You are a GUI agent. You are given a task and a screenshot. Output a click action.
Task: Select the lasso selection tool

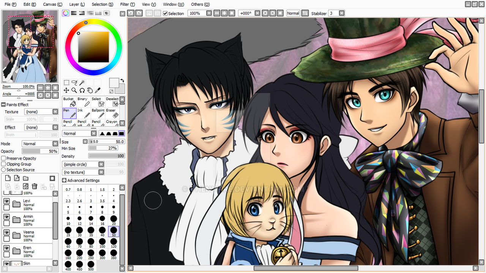tap(74, 82)
